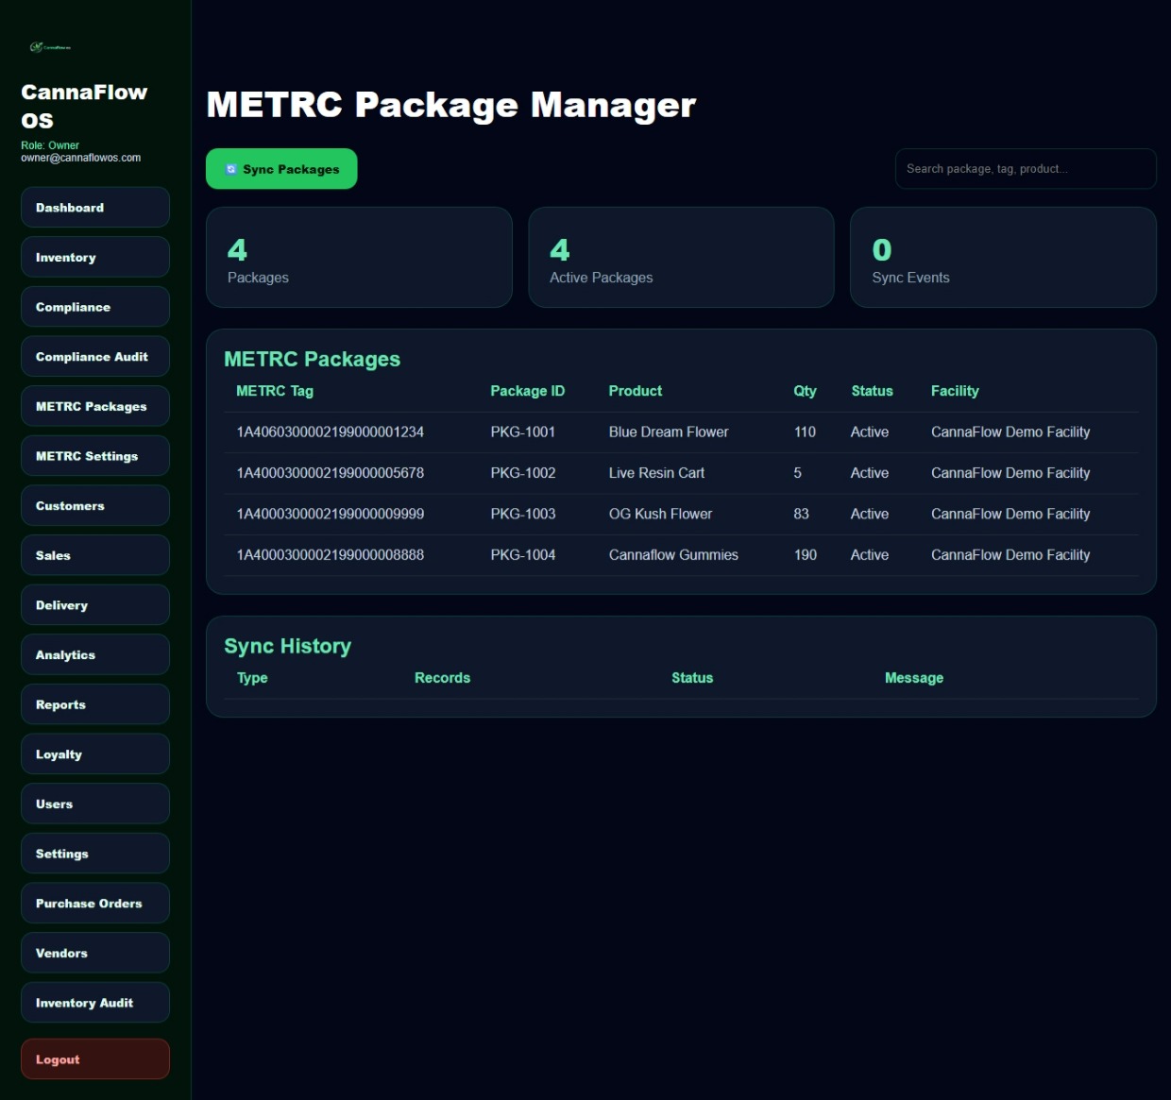This screenshot has height=1100, width=1171.
Task: Open Inventory Audit page
Action: [x=95, y=1003]
